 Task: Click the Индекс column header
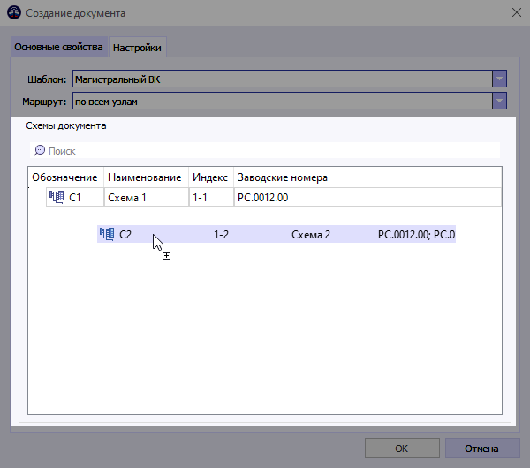click(211, 177)
